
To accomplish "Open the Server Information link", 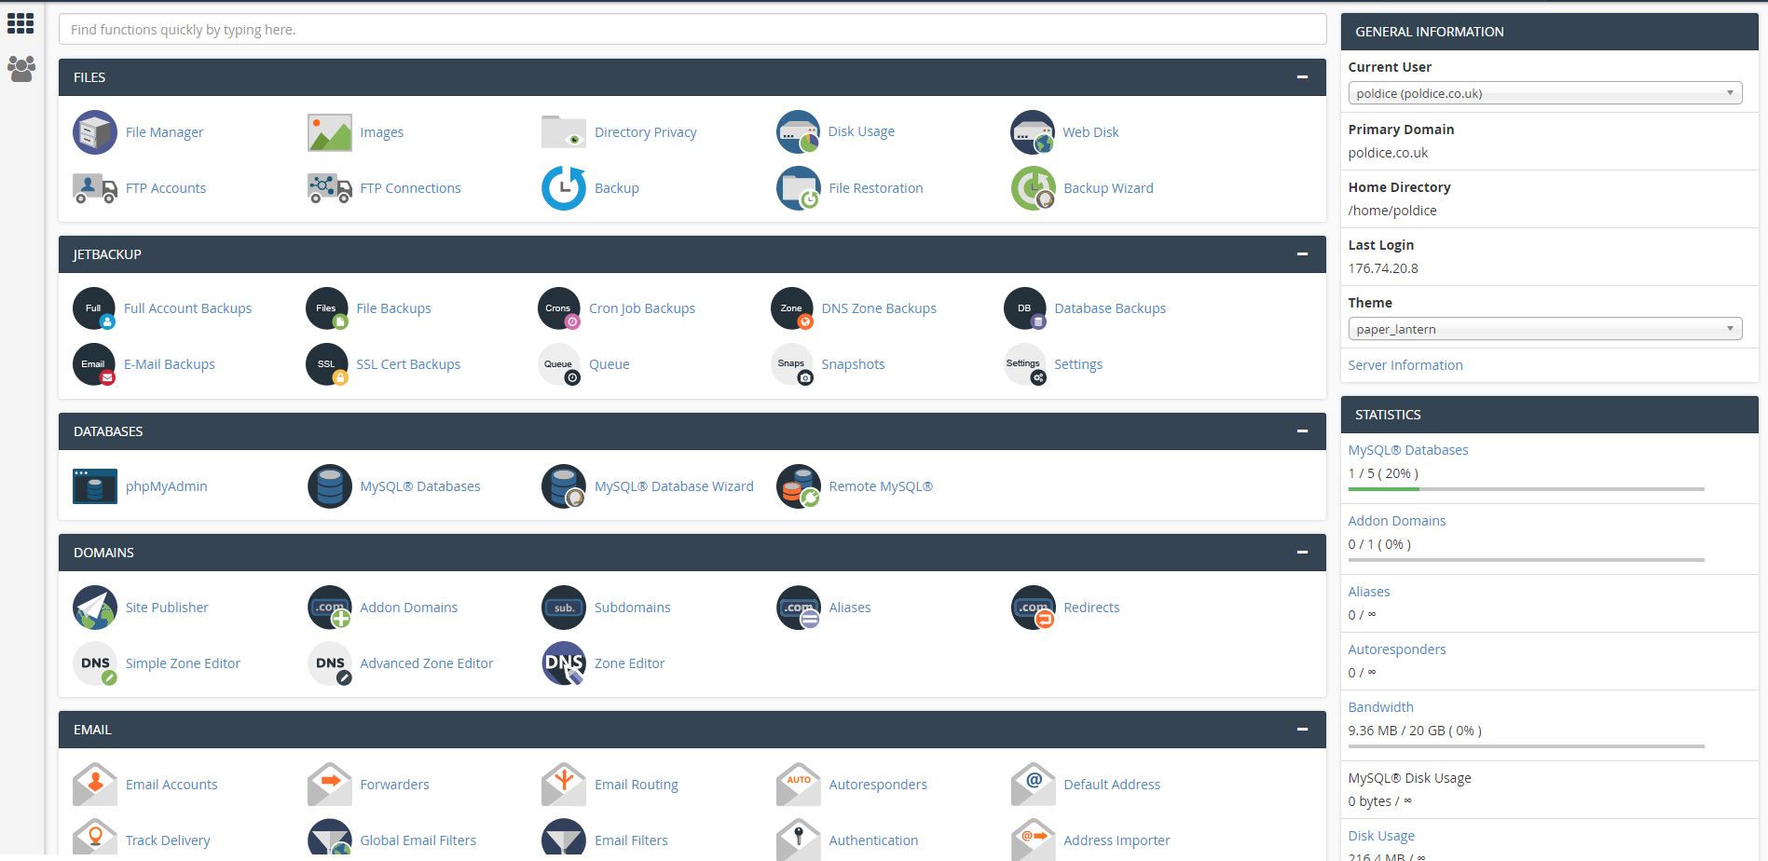I will point(1405,365).
